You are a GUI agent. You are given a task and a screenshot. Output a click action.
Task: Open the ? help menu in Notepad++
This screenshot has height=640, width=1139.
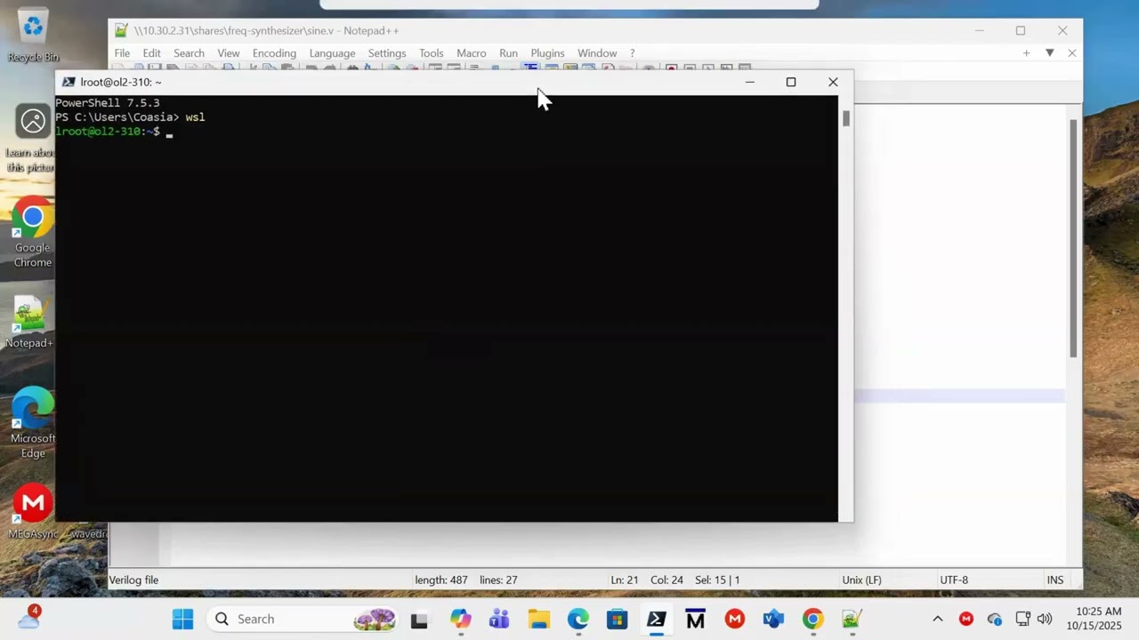pyautogui.click(x=632, y=53)
